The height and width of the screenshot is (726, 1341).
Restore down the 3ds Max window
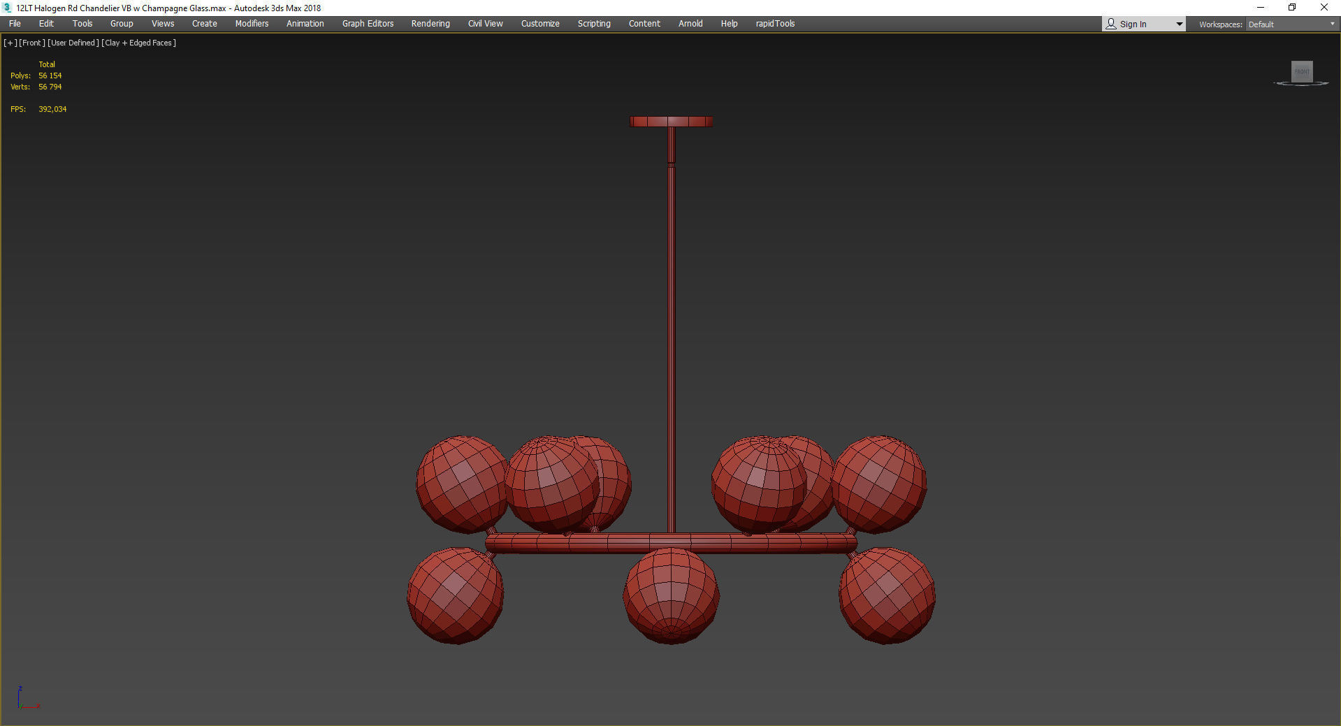coord(1292,8)
